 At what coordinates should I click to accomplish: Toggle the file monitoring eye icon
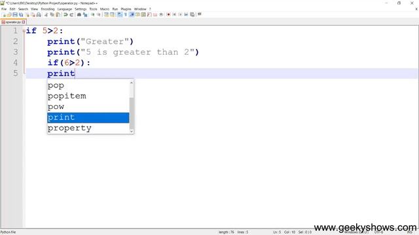(161, 14)
